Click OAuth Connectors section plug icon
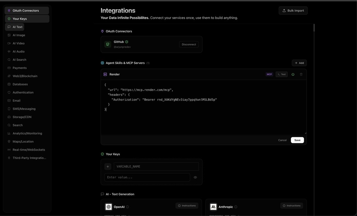357x216 pixels. tap(102, 31)
